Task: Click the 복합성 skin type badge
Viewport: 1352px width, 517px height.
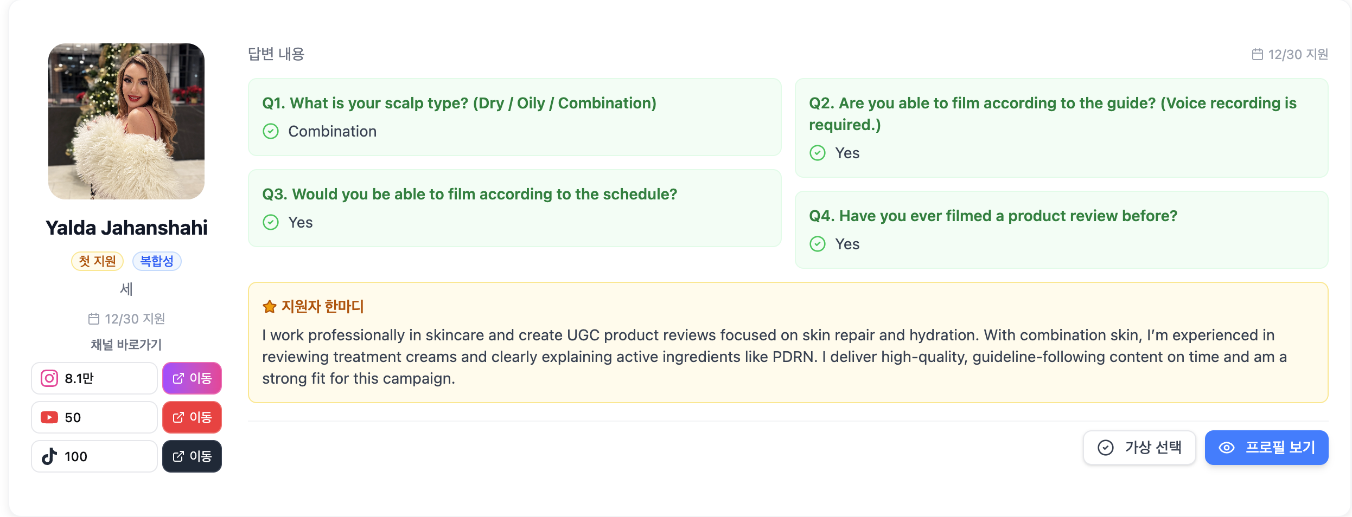Action: click(157, 261)
